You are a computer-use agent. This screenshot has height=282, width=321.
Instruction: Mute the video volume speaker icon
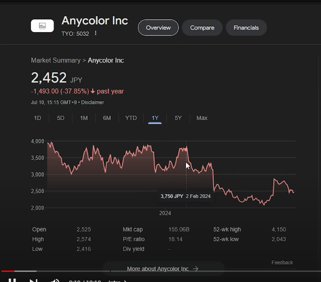coord(55,280)
